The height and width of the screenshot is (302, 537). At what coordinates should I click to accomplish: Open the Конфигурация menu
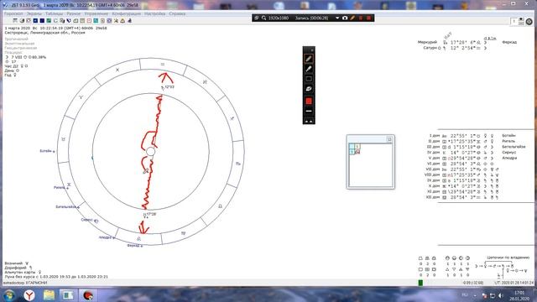pos(127,13)
